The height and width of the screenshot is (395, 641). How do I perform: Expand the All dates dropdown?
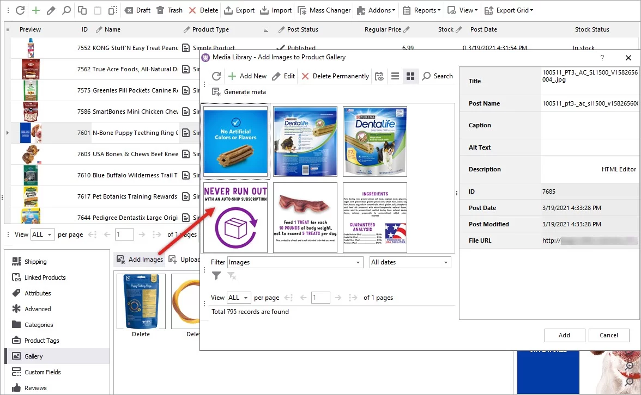(410, 262)
